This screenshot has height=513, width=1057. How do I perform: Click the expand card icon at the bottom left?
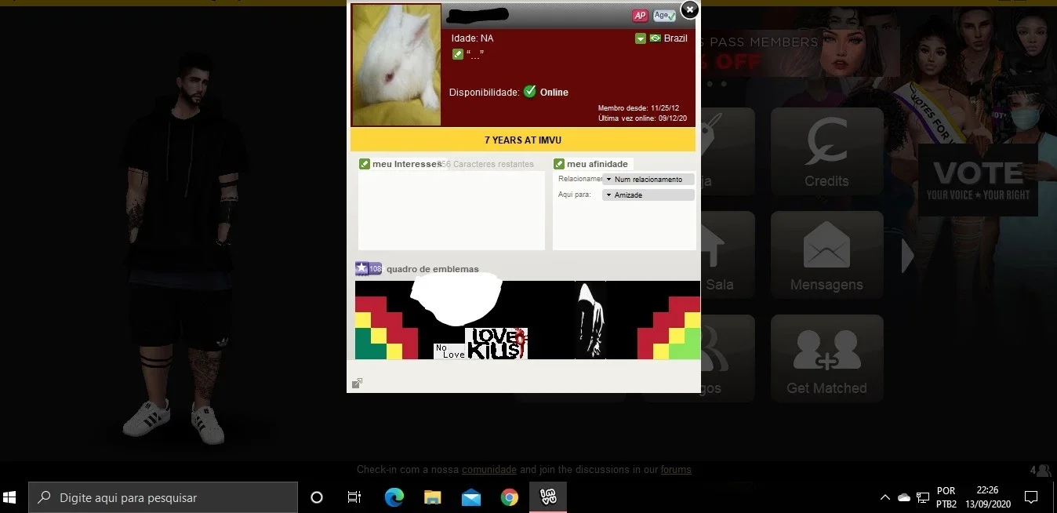(357, 384)
